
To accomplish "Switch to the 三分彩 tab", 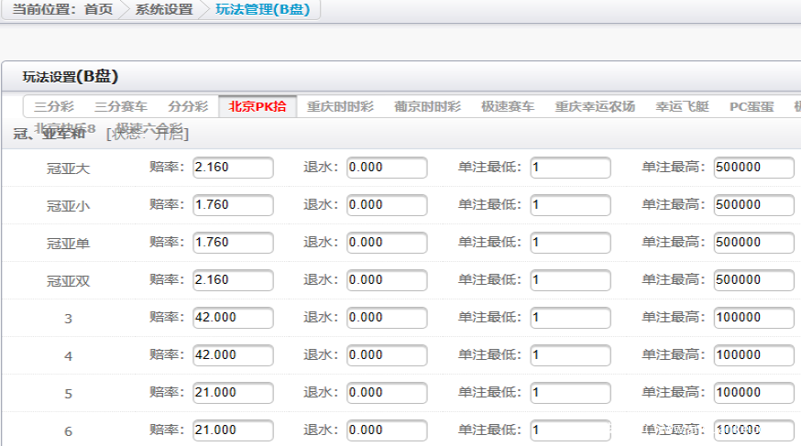I will click(x=54, y=106).
